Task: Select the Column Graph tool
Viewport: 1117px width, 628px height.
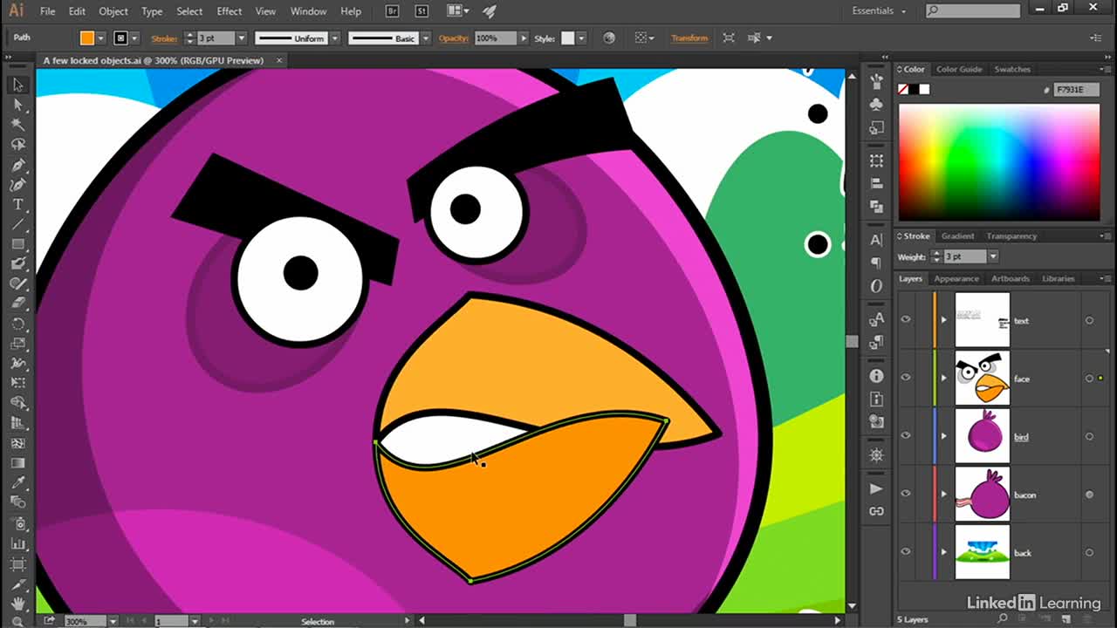Action: coord(17,543)
